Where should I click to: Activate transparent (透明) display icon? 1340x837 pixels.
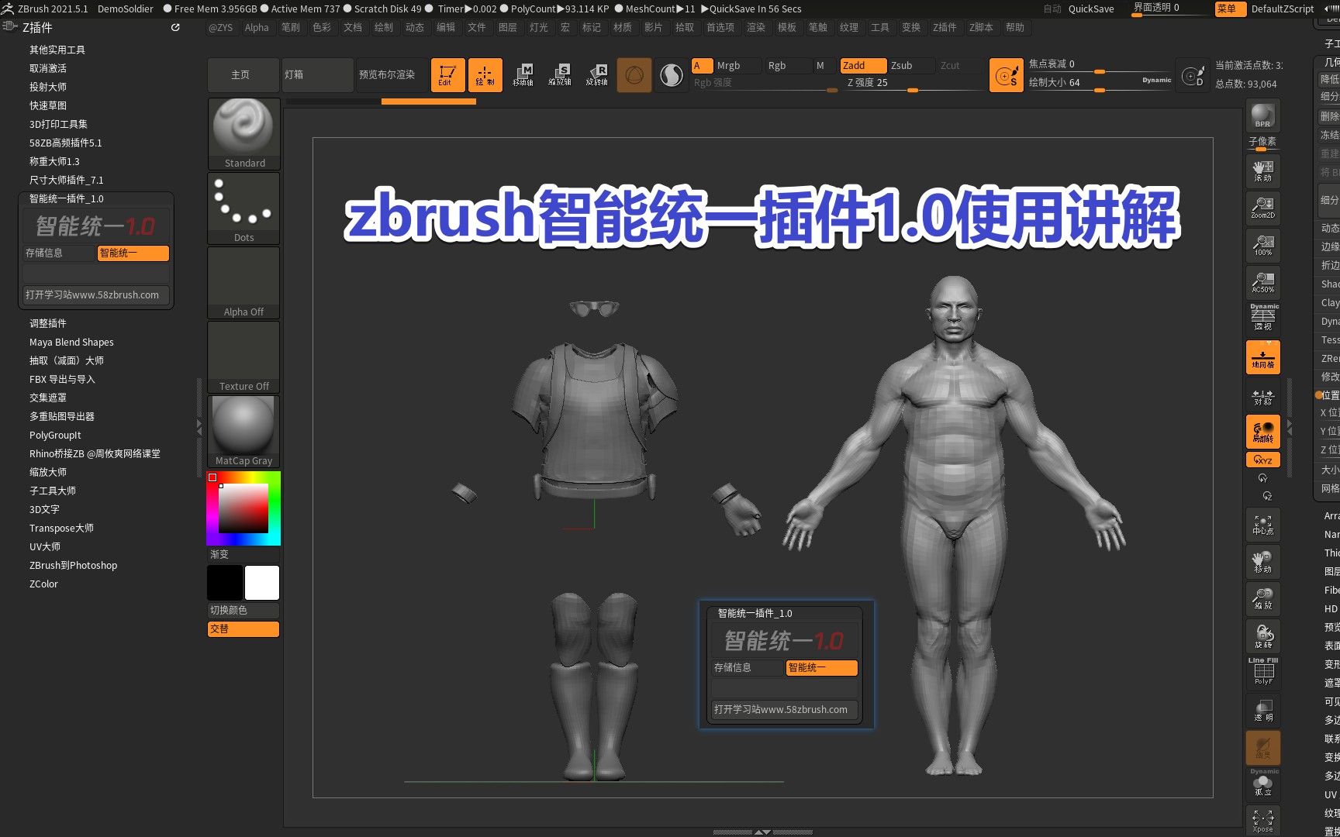click(1263, 709)
